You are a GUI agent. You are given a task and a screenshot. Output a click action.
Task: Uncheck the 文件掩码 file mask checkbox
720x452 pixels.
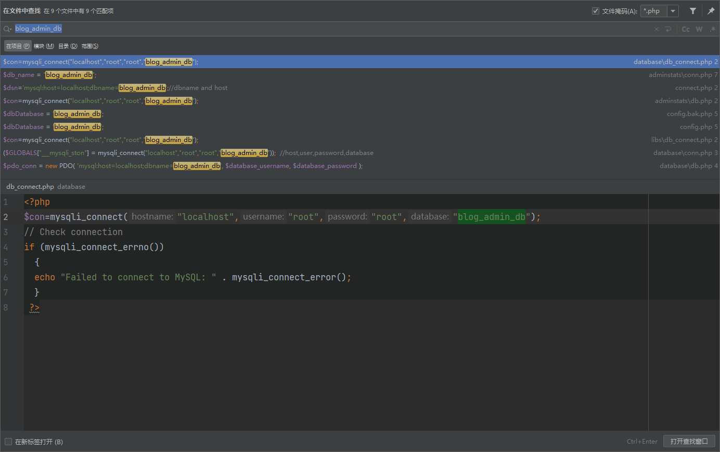coord(596,11)
